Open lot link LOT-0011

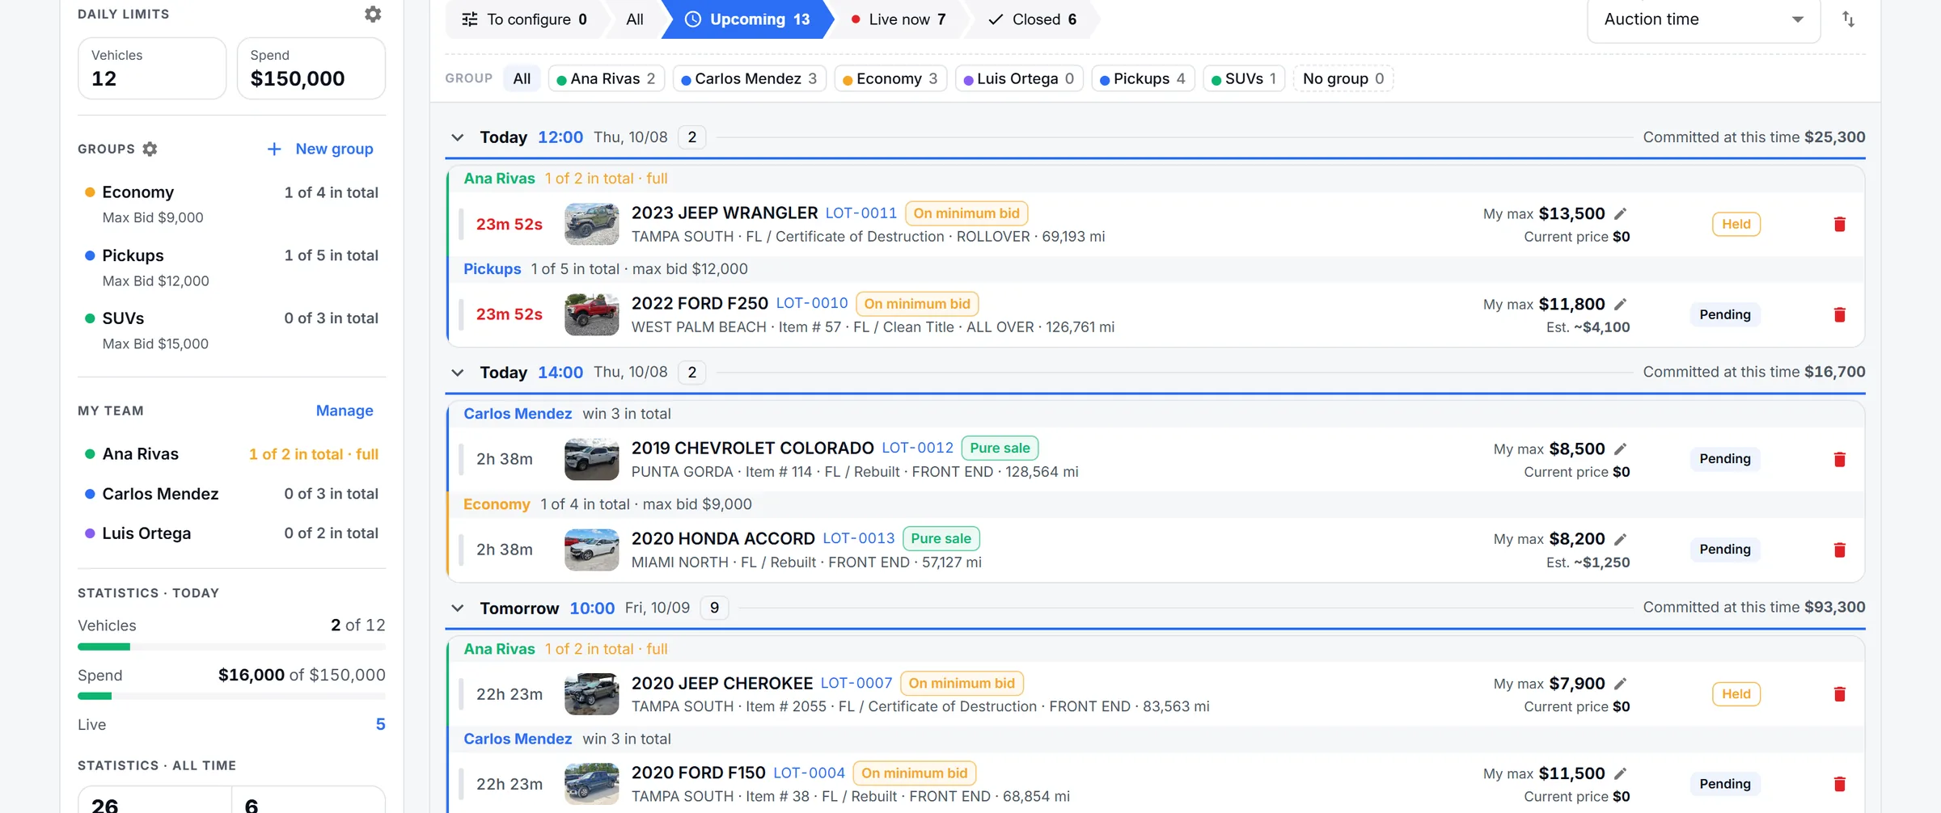point(861,213)
